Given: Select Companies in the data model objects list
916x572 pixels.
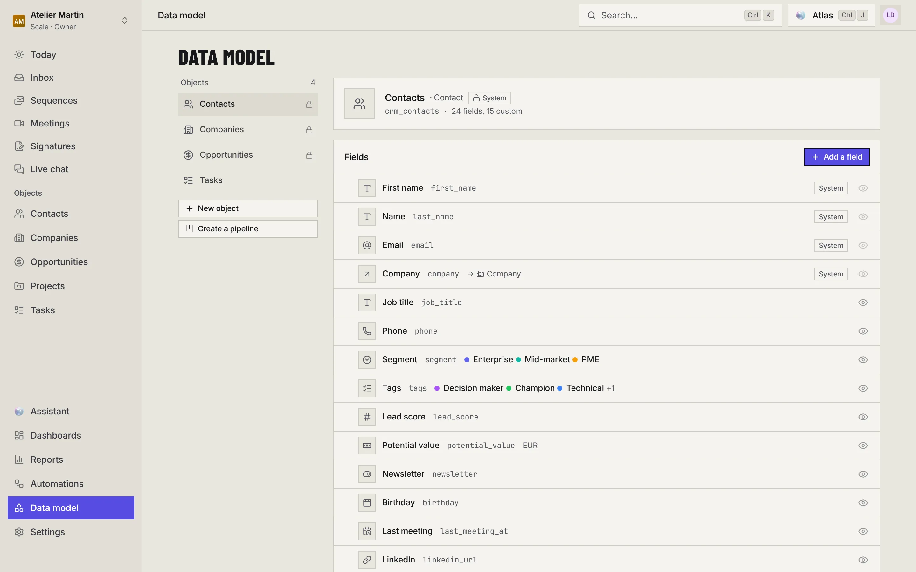Looking at the screenshot, I should 248,130.
